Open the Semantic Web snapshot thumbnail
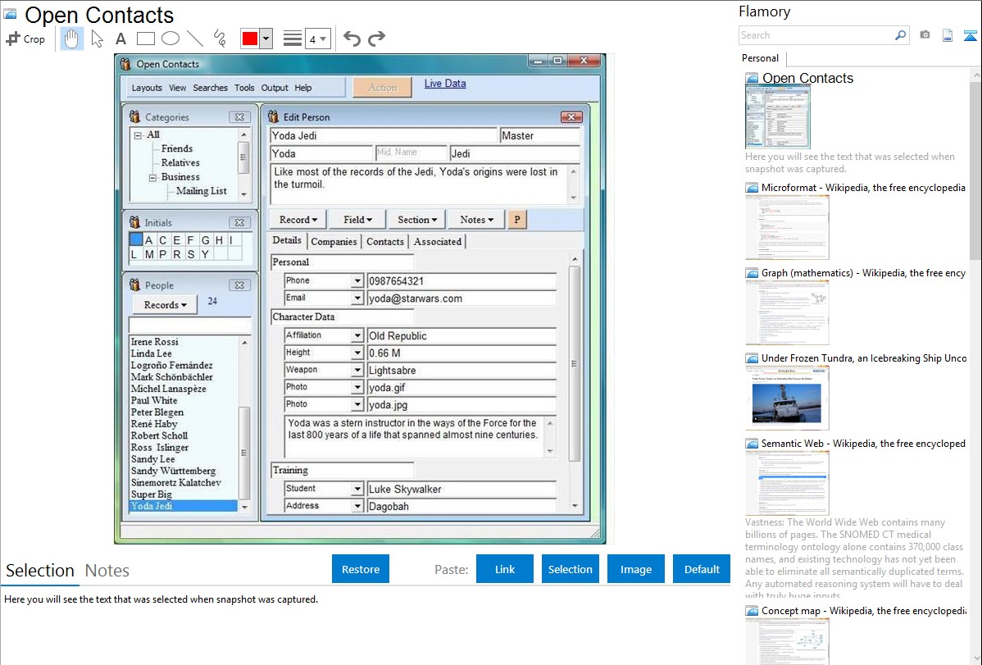 click(x=787, y=483)
